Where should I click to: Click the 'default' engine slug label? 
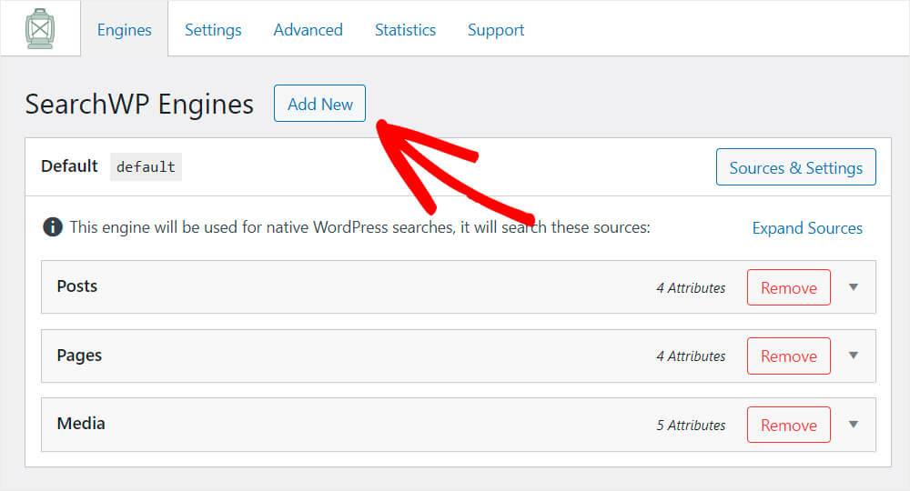click(x=146, y=167)
